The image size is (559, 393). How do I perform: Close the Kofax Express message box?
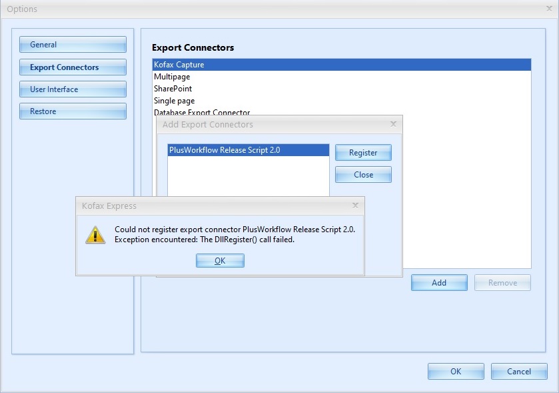tap(355, 206)
